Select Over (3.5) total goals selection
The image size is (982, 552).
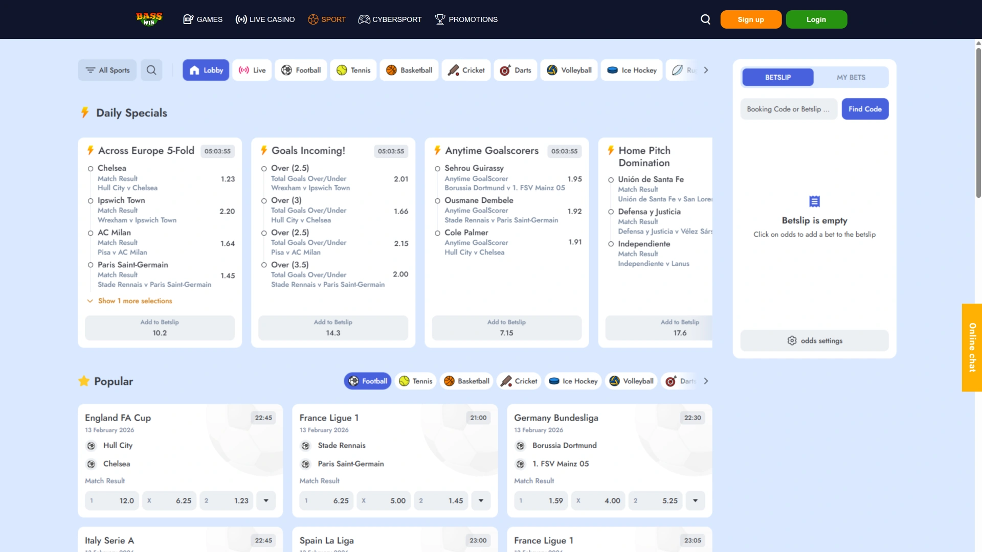(x=264, y=265)
